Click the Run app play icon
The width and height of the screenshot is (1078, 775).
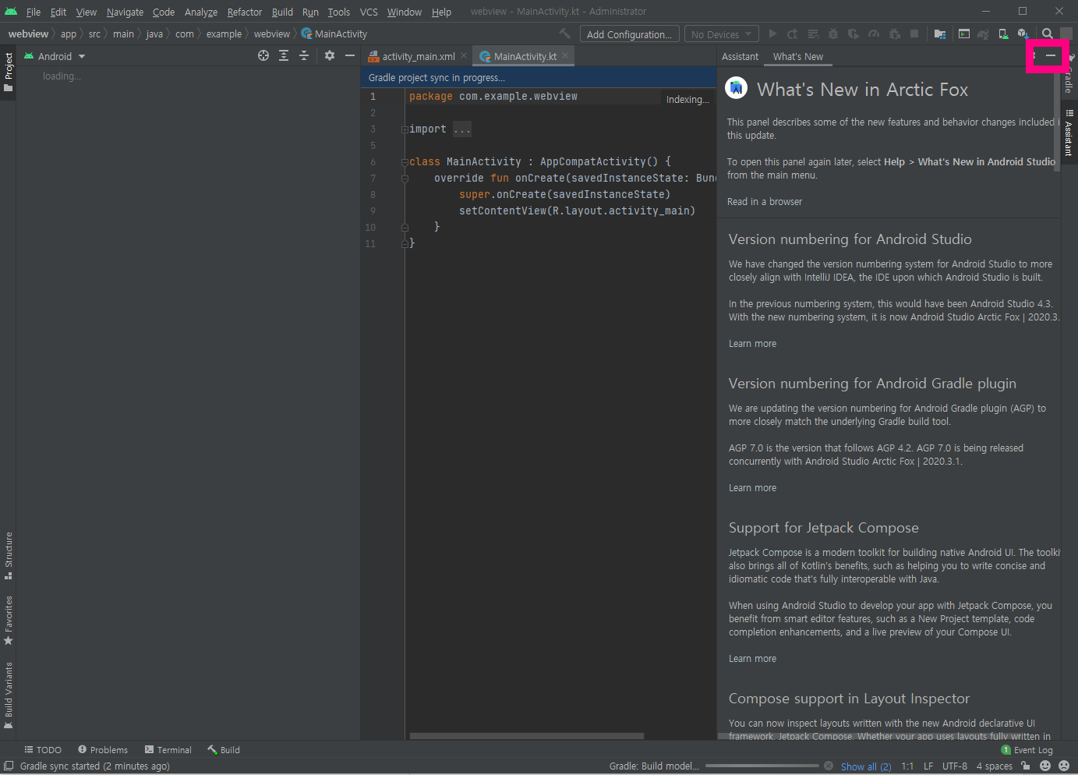click(x=772, y=34)
